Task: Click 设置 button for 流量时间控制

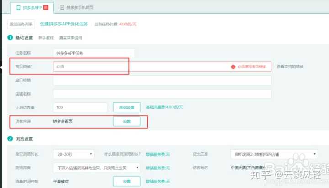Action: [127, 181]
